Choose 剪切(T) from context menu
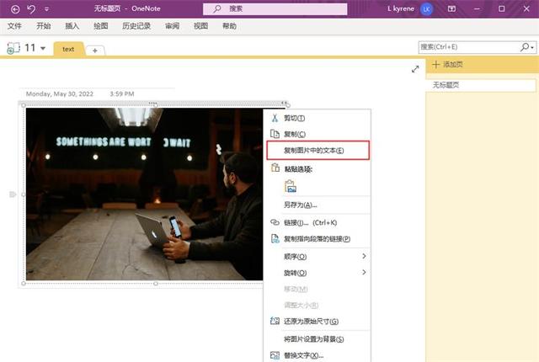The height and width of the screenshot is (362, 539). pos(318,118)
